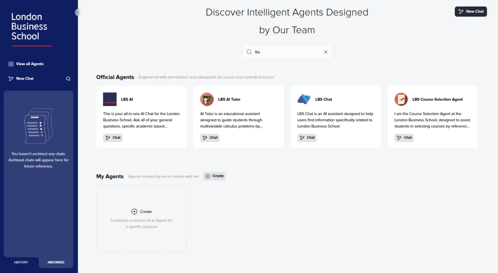498x273 pixels.
Task: Start Chat with LBS AI agent
Action: click(113, 138)
